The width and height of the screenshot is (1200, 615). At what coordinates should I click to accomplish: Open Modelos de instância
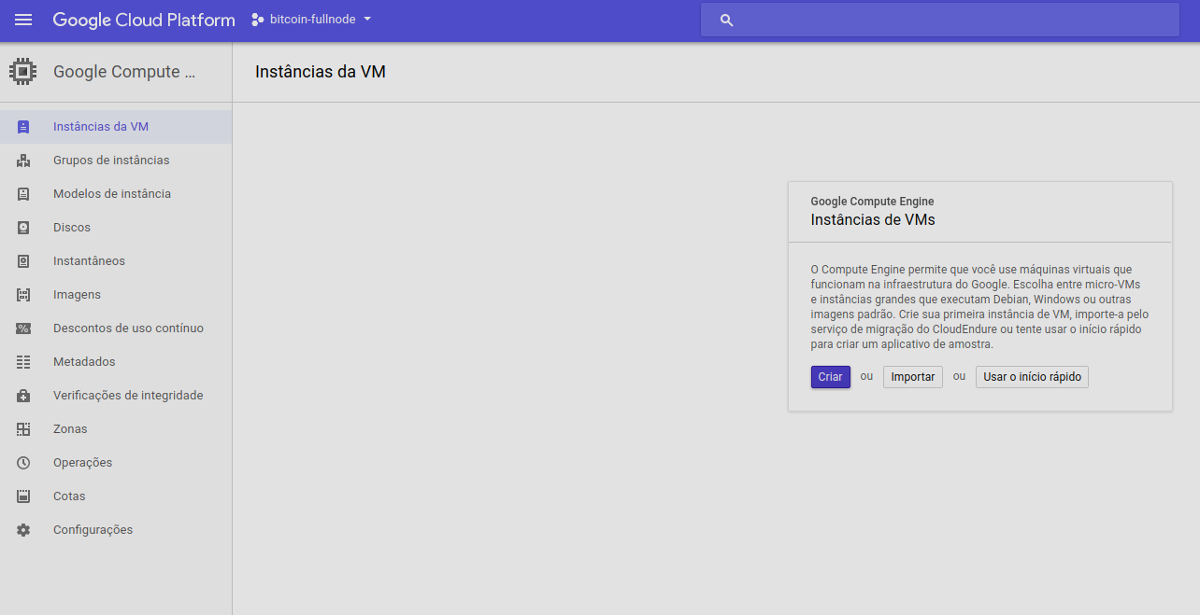coord(116,194)
